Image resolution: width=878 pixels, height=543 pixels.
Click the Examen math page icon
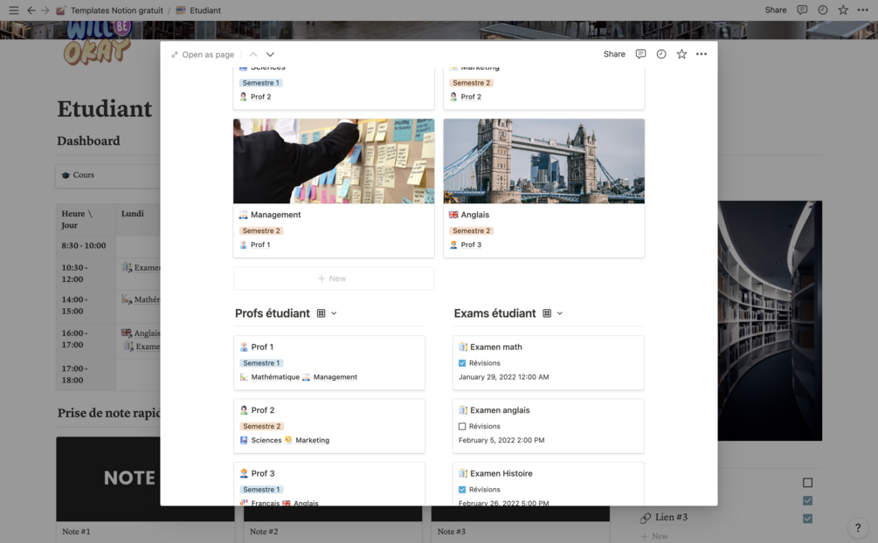tap(463, 347)
